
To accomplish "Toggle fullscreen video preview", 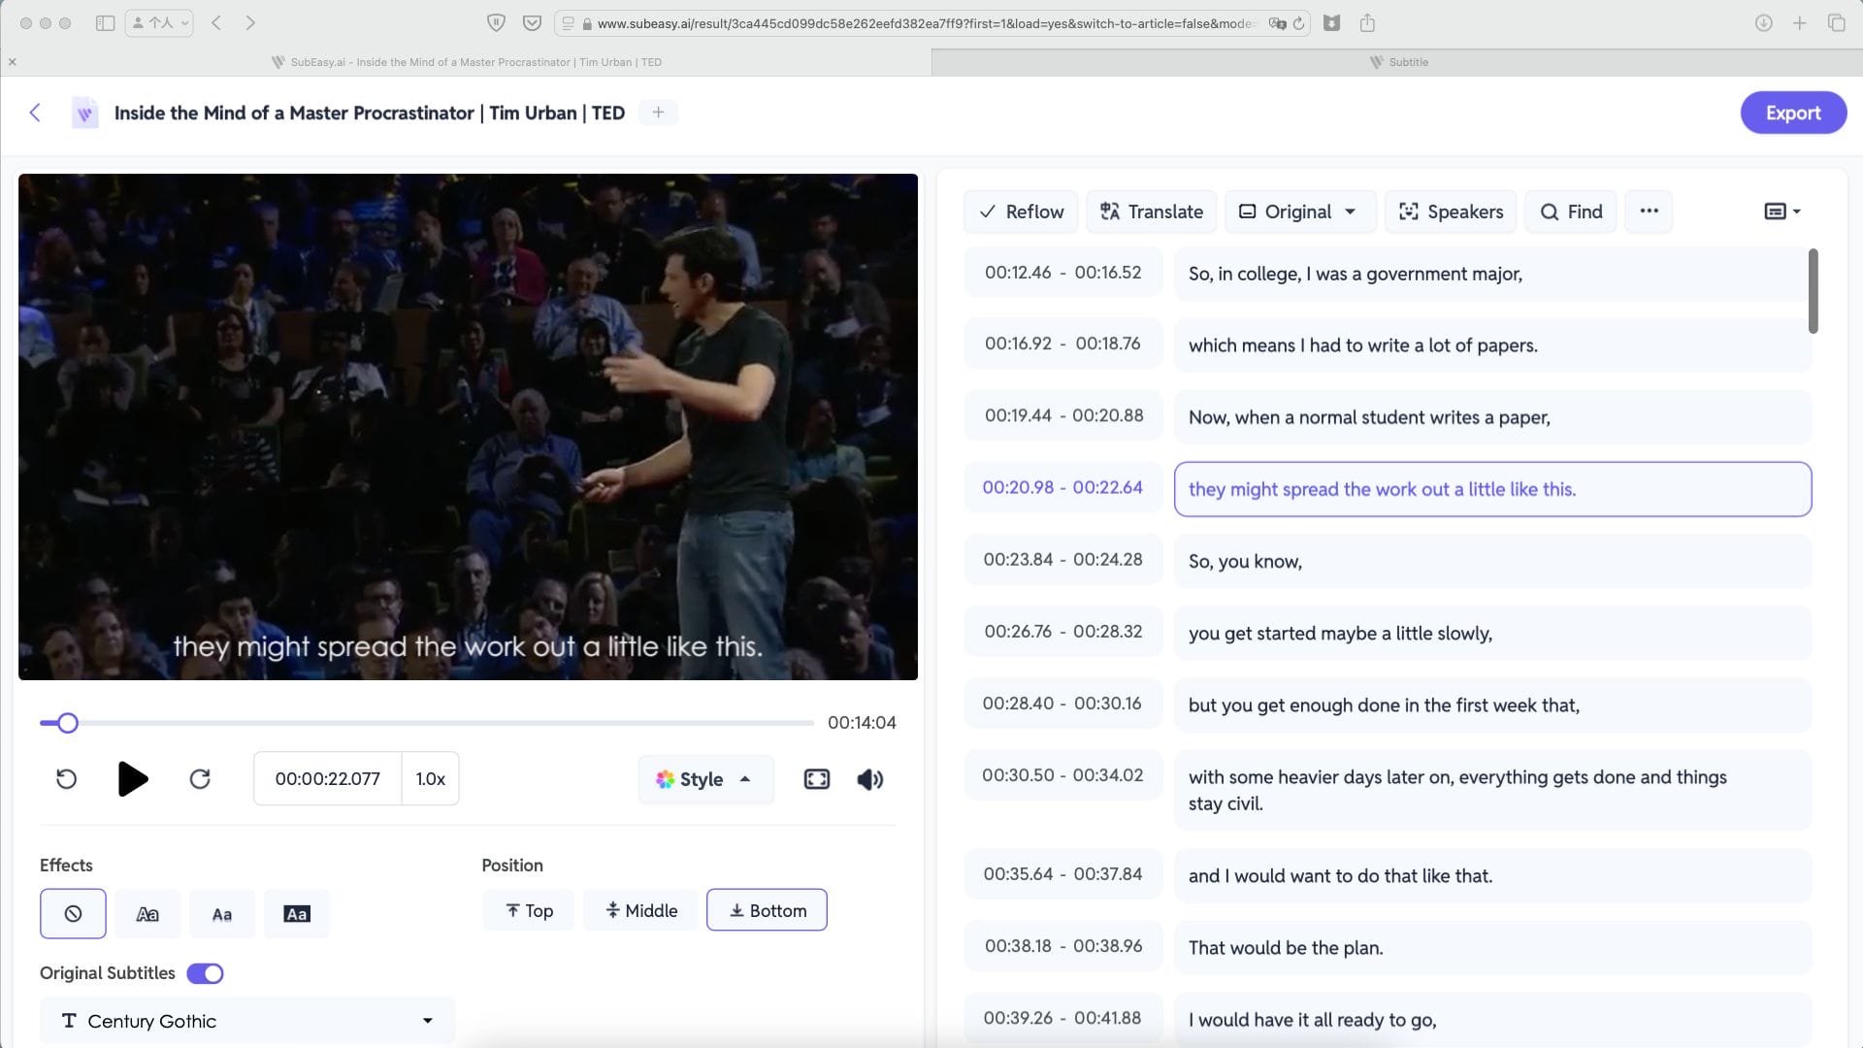I will pos(817,779).
